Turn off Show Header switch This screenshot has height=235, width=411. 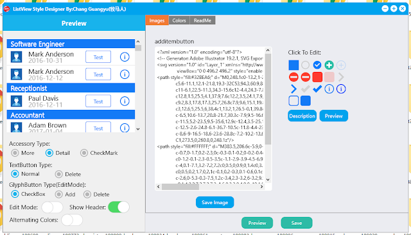click(119, 207)
